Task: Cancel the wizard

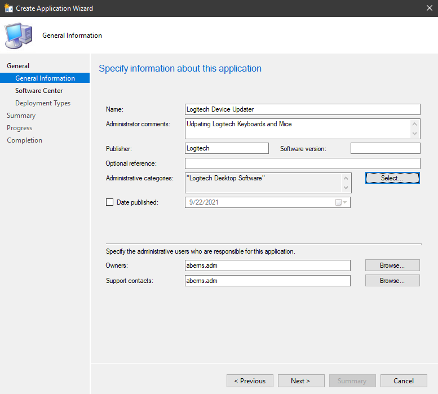Action: click(x=404, y=381)
